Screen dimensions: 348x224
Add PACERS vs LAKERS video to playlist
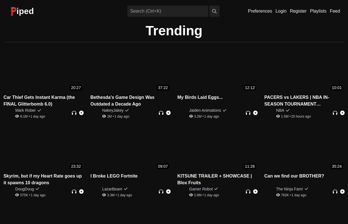(x=342, y=113)
